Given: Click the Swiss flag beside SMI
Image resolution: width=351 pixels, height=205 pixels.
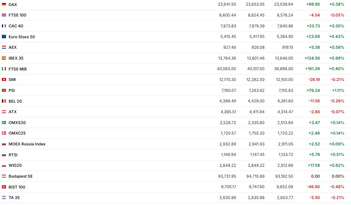Looking at the screenshot, I should click(x=4, y=79).
